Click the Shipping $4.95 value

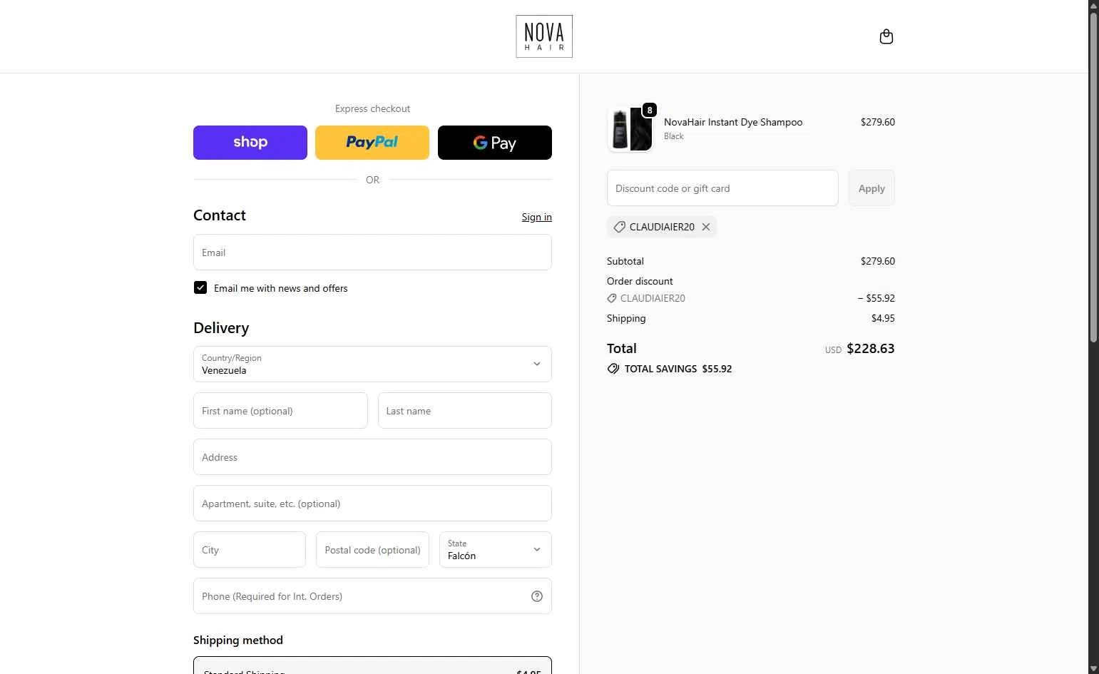pos(883,318)
